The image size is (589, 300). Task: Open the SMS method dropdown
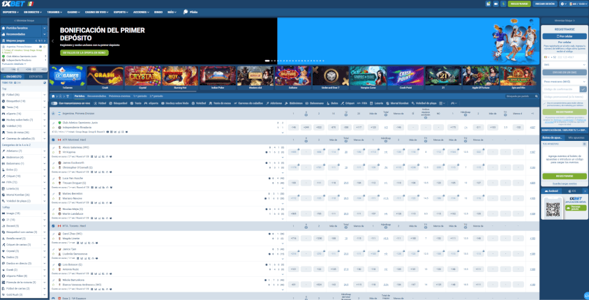coord(565,65)
